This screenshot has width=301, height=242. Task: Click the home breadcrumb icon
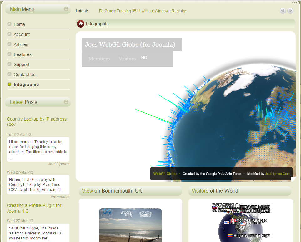coord(81,24)
